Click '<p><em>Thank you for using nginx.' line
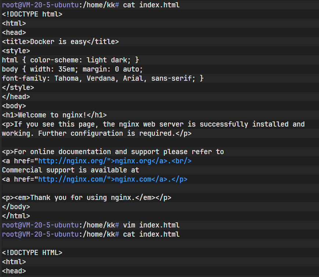The image size is (319, 277). click(x=87, y=197)
